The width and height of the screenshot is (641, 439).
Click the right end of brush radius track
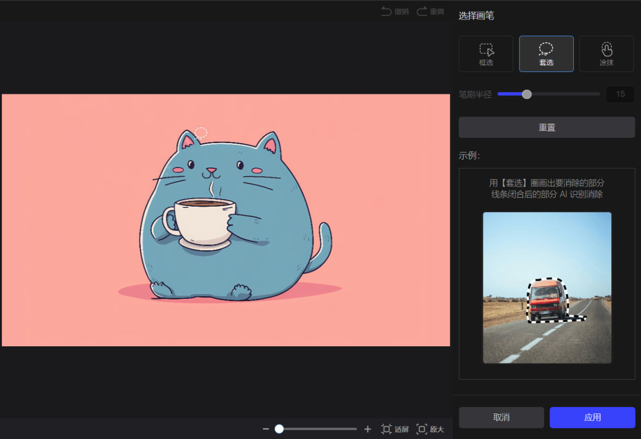point(598,94)
